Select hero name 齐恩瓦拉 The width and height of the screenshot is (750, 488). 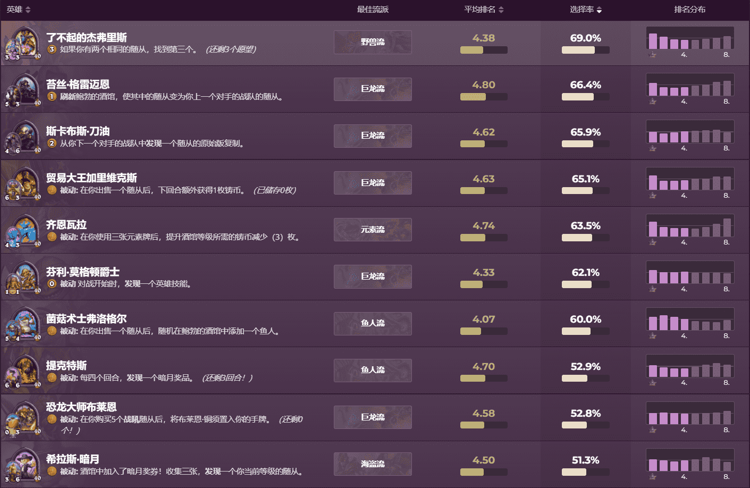coord(66,225)
